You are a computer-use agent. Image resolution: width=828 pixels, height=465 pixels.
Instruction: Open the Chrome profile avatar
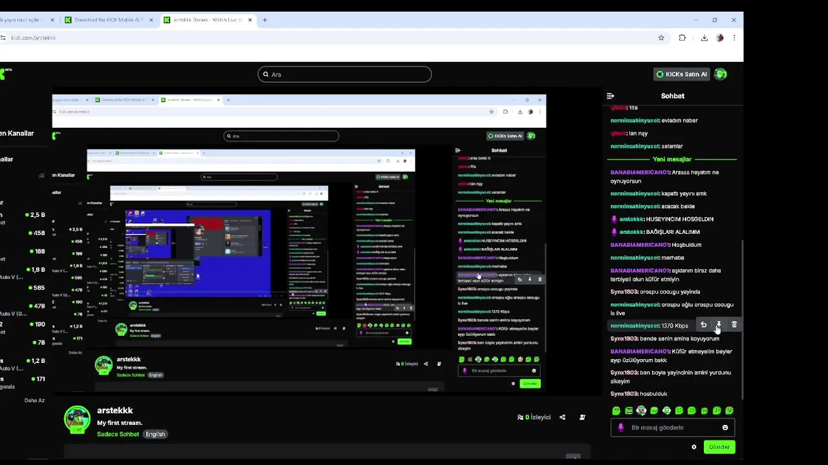(x=719, y=38)
